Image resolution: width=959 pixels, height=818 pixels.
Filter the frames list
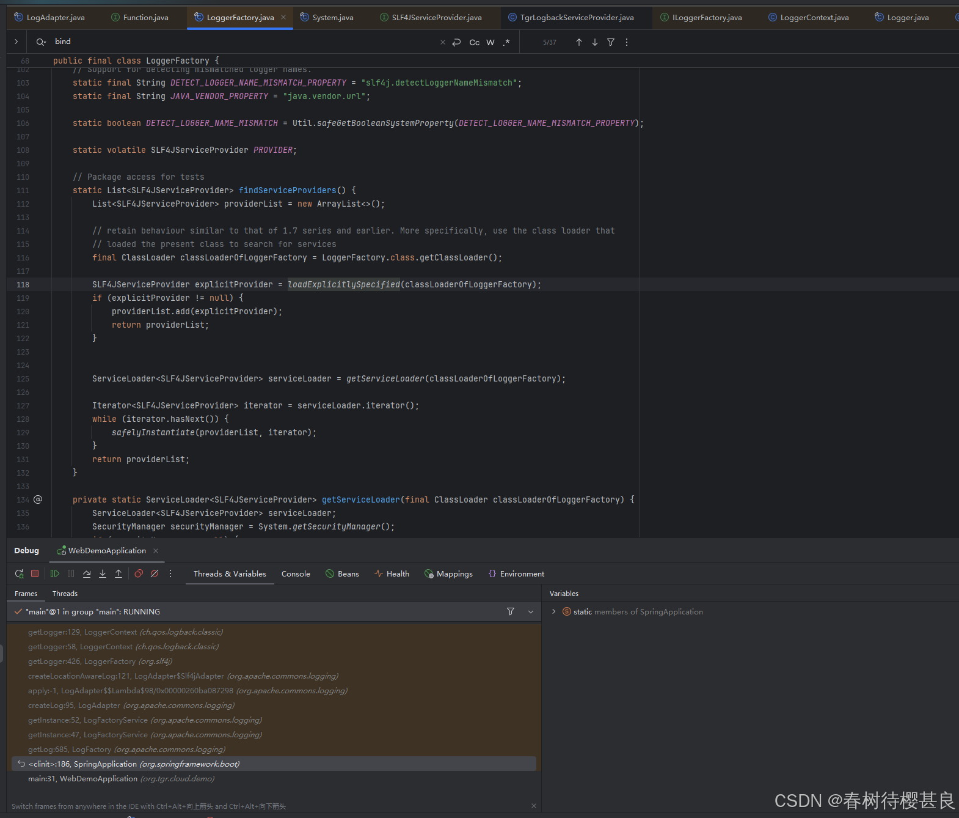511,611
